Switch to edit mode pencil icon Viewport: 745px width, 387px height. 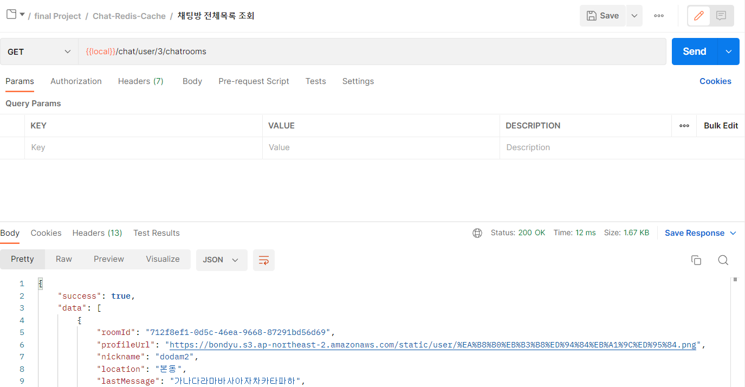click(699, 16)
